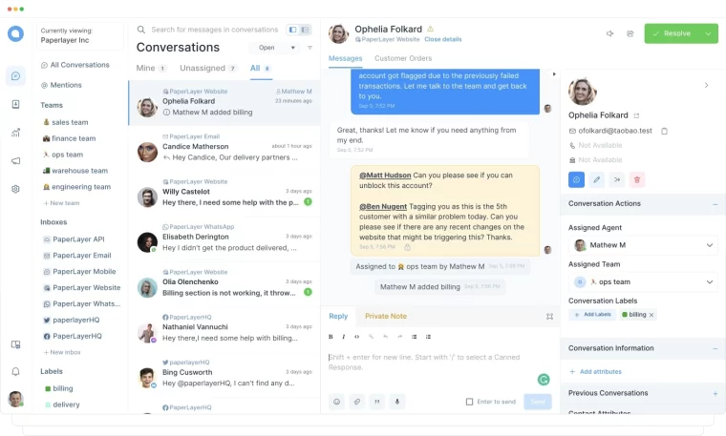The image size is (726, 436).
Task: Delete contact with red trash icon
Action: click(x=637, y=180)
